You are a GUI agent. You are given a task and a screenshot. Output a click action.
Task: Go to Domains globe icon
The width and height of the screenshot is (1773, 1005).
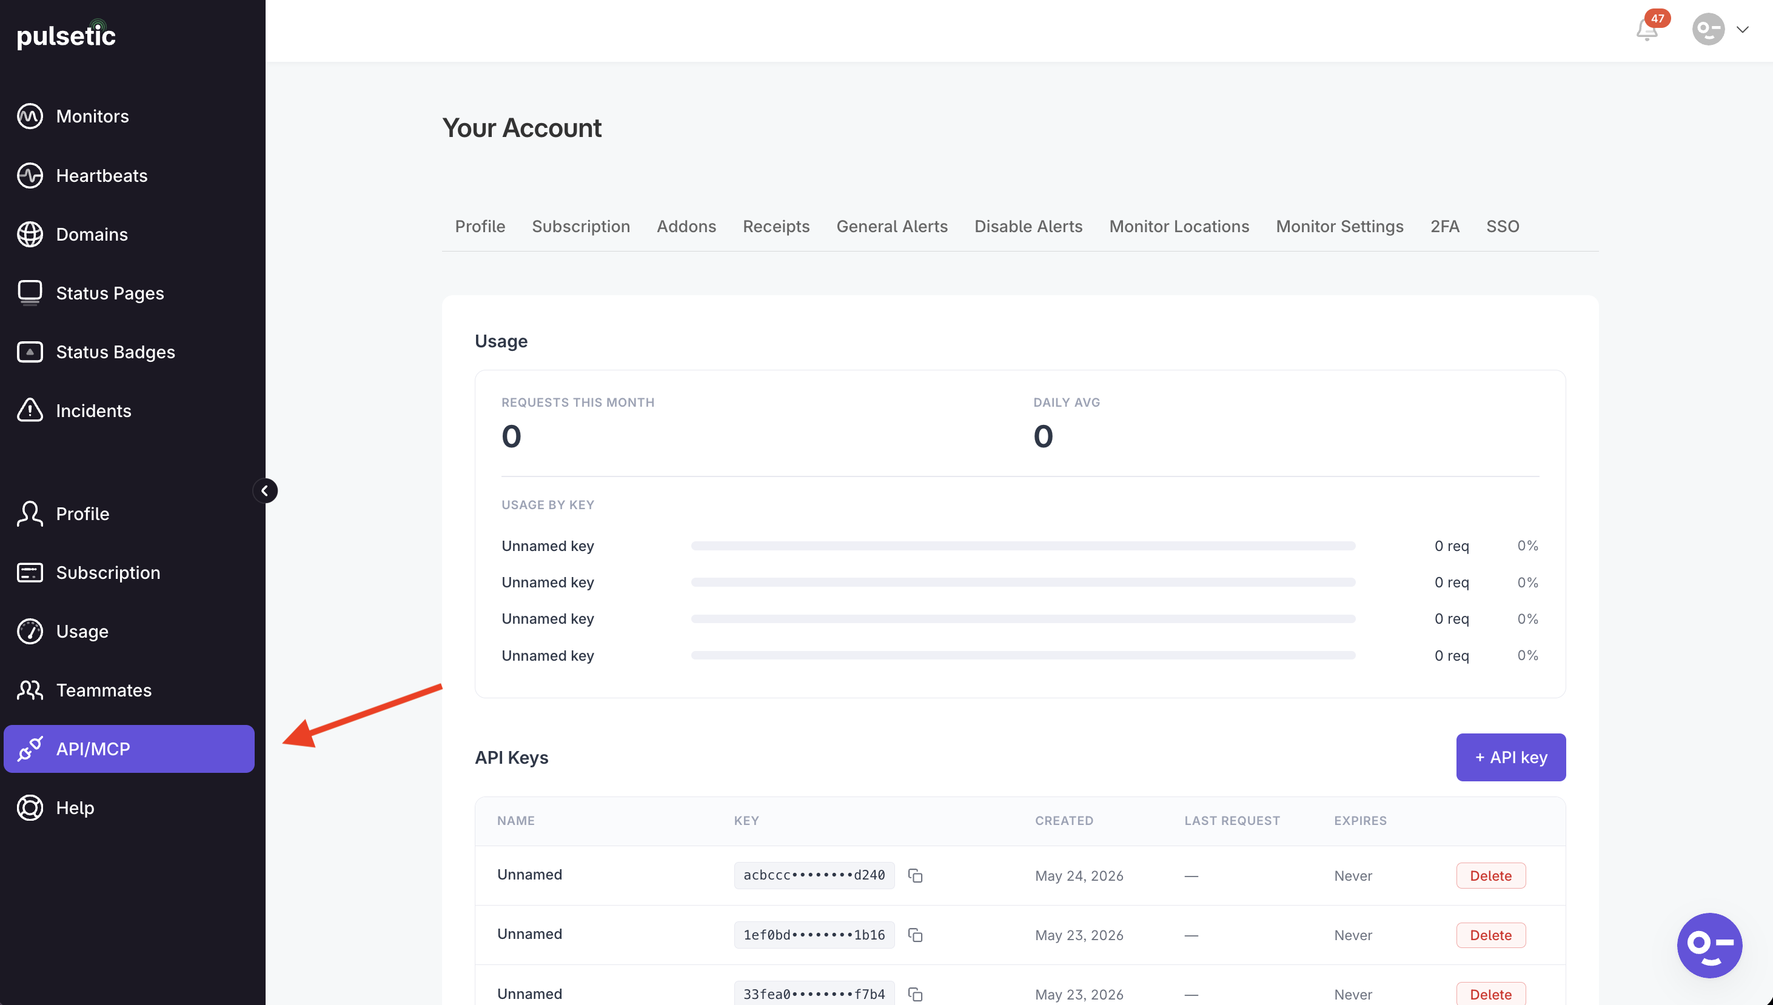coord(30,234)
